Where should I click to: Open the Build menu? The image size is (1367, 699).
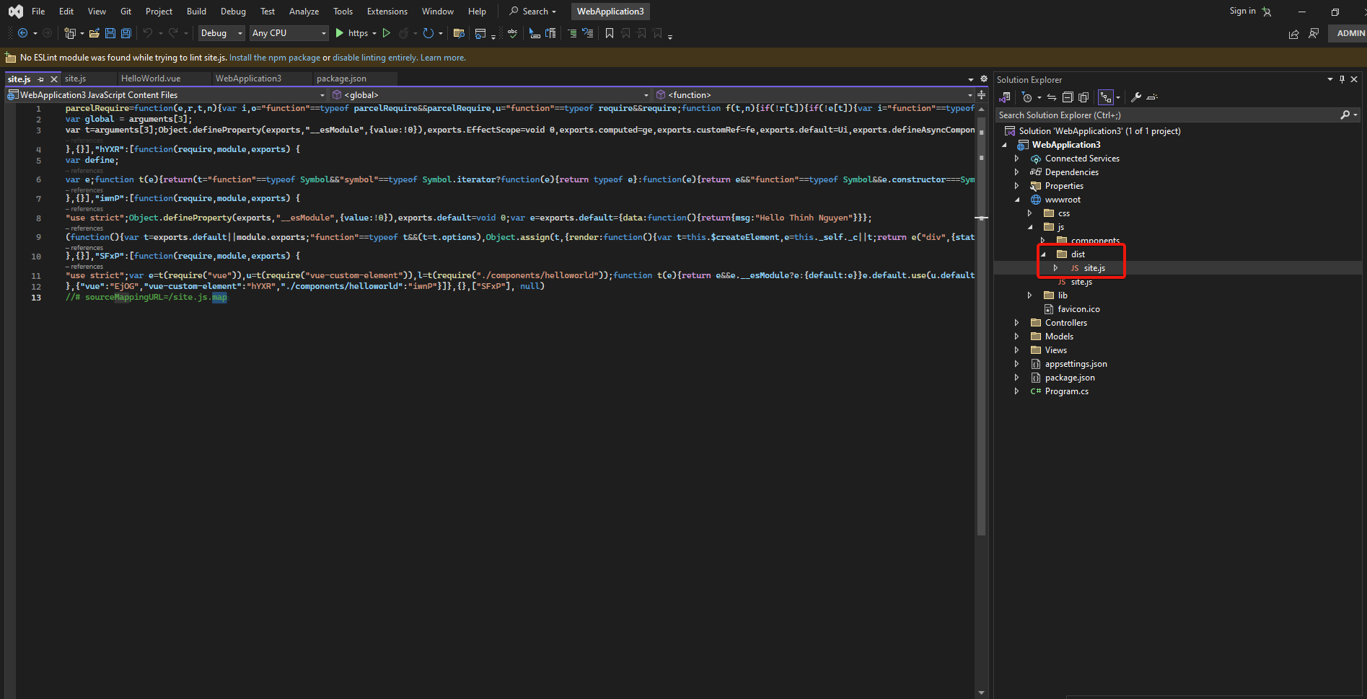(x=196, y=12)
